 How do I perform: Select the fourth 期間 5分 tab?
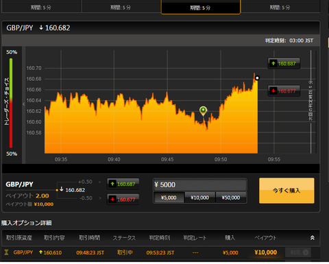[280, 7]
